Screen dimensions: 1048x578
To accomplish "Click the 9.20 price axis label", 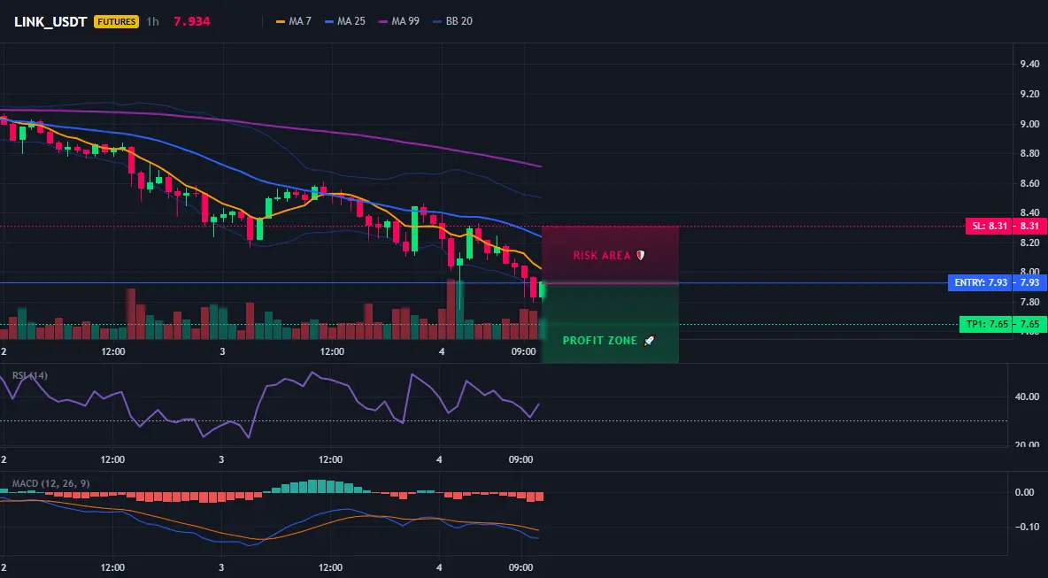I will click(x=1029, y=94).
